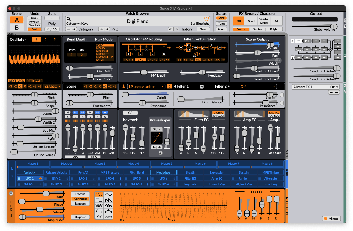Click the RV1 block in FX routing grid
The width and height of the screenshot is (353, 231).
(x=298, y=50)
